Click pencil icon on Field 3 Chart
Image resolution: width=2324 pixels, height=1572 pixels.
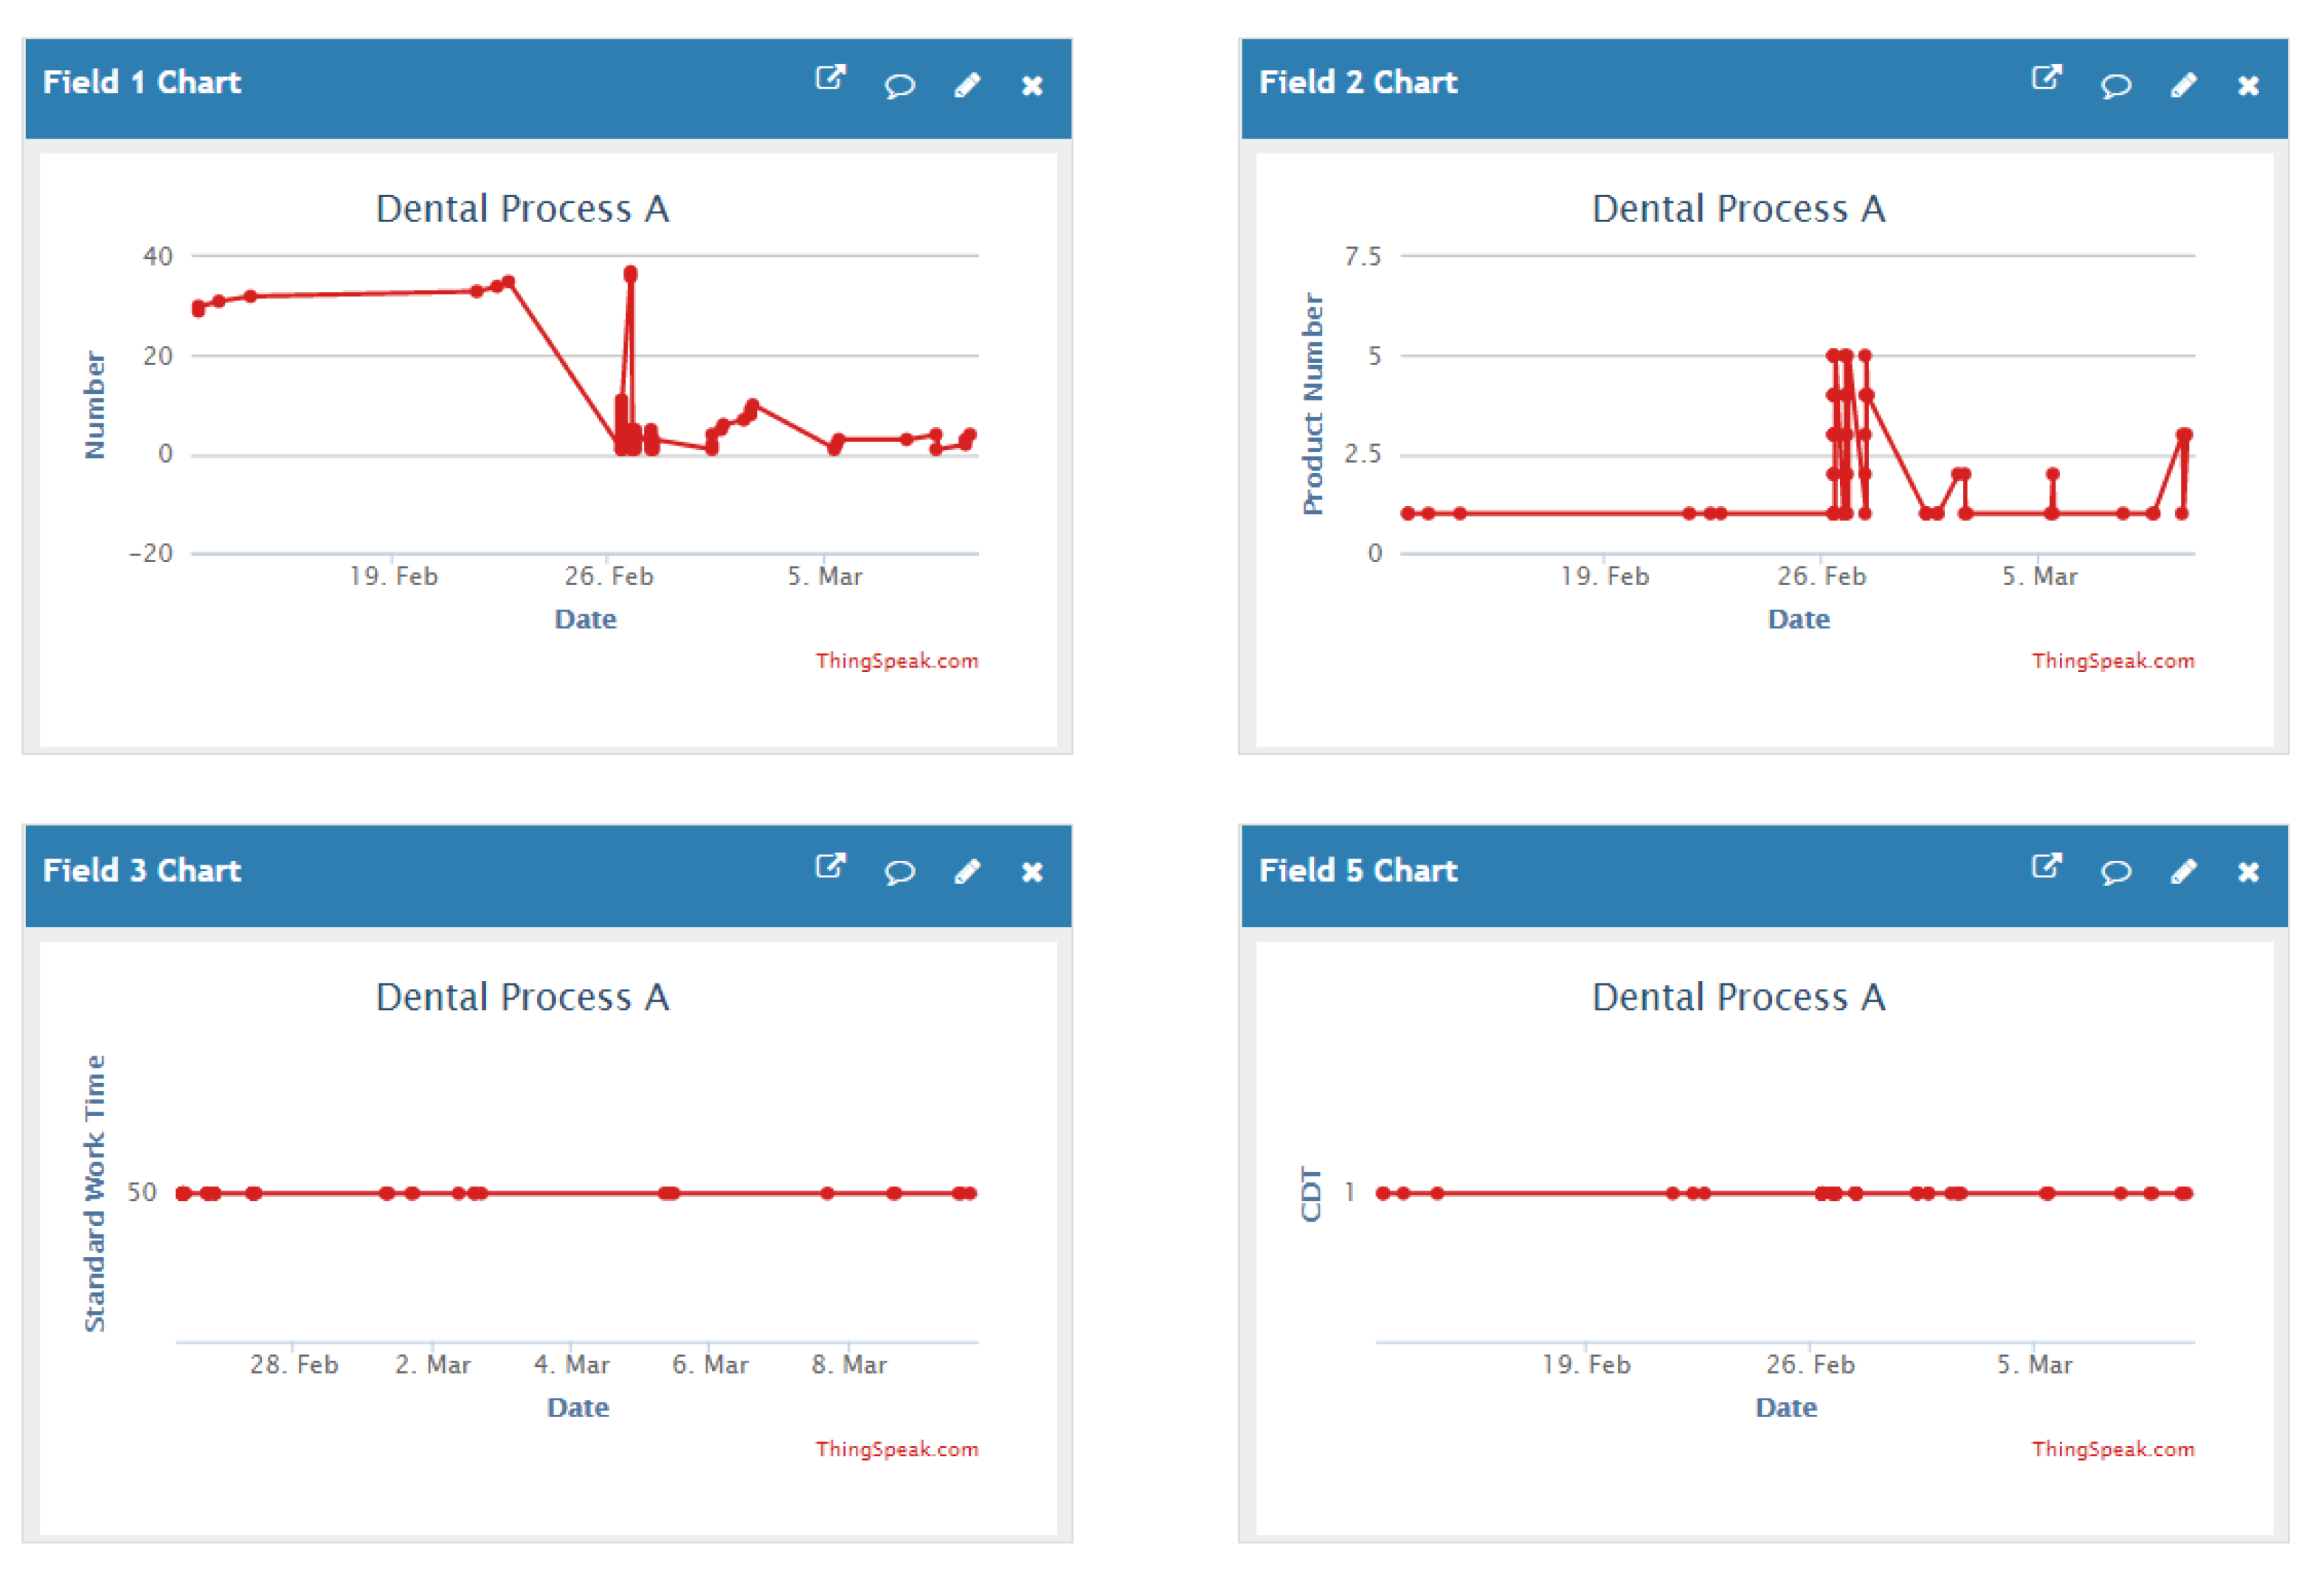click(967, 872)
